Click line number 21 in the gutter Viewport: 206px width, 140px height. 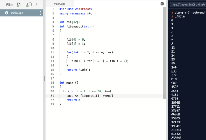point(52,96)
